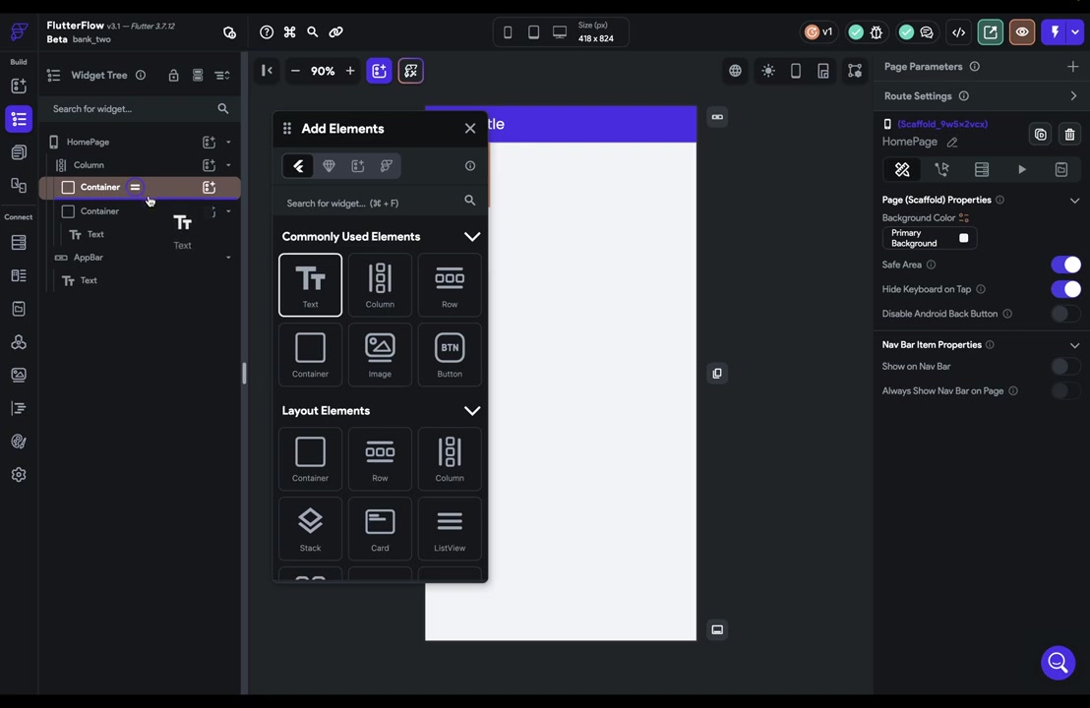Collapse Commonly Used Elements section
This screenshot has height=708, width=1090.
pos(472,237)
